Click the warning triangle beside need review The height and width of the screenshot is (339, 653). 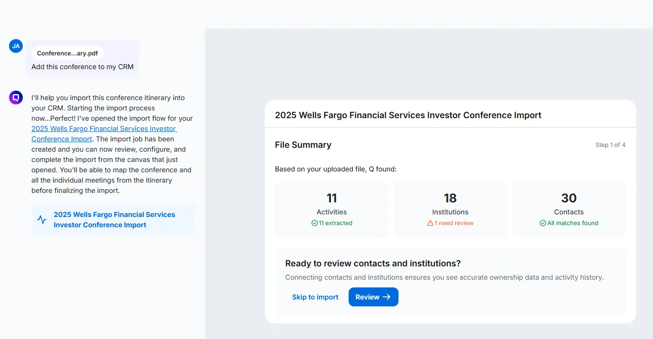pos(430,223)
